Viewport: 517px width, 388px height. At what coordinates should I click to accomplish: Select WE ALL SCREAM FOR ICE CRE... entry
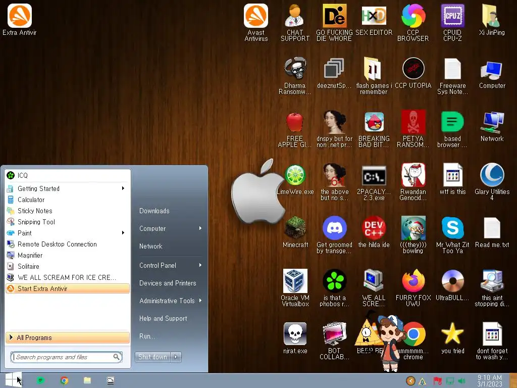68,277
